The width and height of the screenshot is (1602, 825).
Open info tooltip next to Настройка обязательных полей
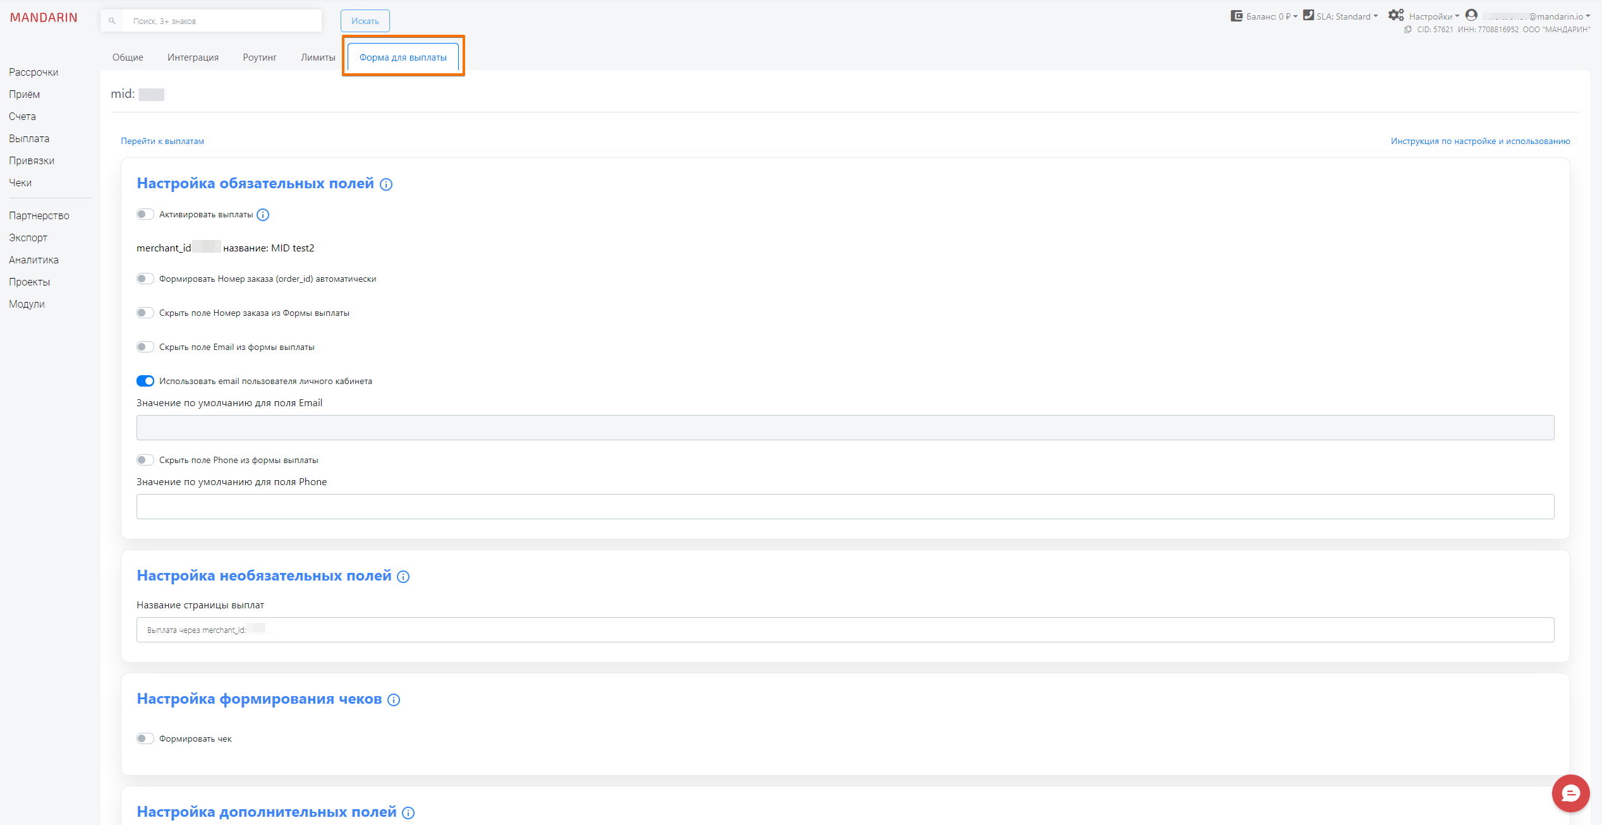[x=386, y=184]
